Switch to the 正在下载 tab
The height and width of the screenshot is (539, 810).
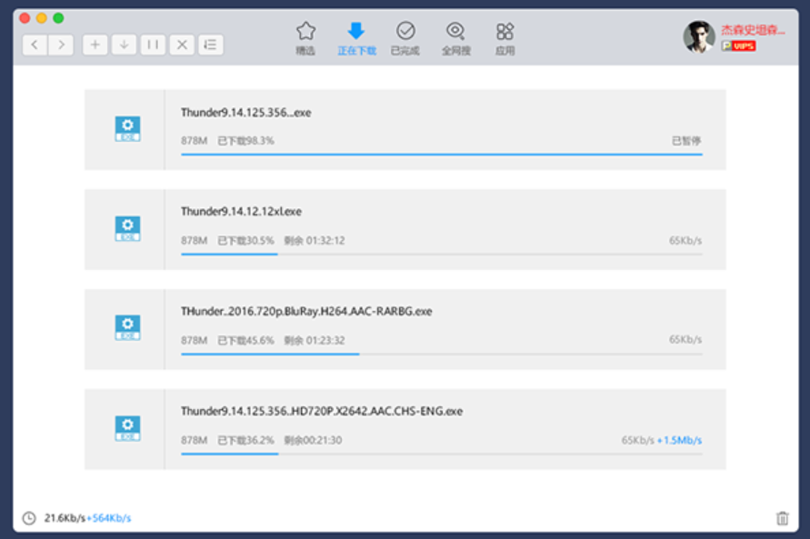[356, 39]
